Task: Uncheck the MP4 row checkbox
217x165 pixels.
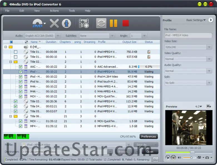Action: pyautogui.click(x=21, y=126)
